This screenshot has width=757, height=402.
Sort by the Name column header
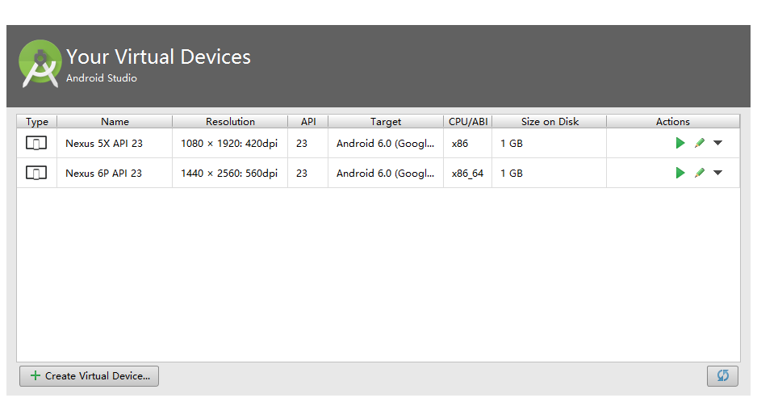click(115, 122)
